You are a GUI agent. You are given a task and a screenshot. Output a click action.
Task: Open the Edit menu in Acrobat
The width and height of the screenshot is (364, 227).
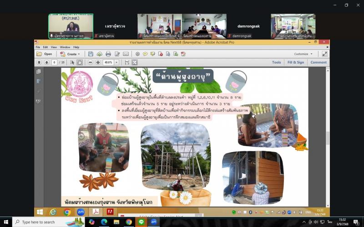click(45, 47)
